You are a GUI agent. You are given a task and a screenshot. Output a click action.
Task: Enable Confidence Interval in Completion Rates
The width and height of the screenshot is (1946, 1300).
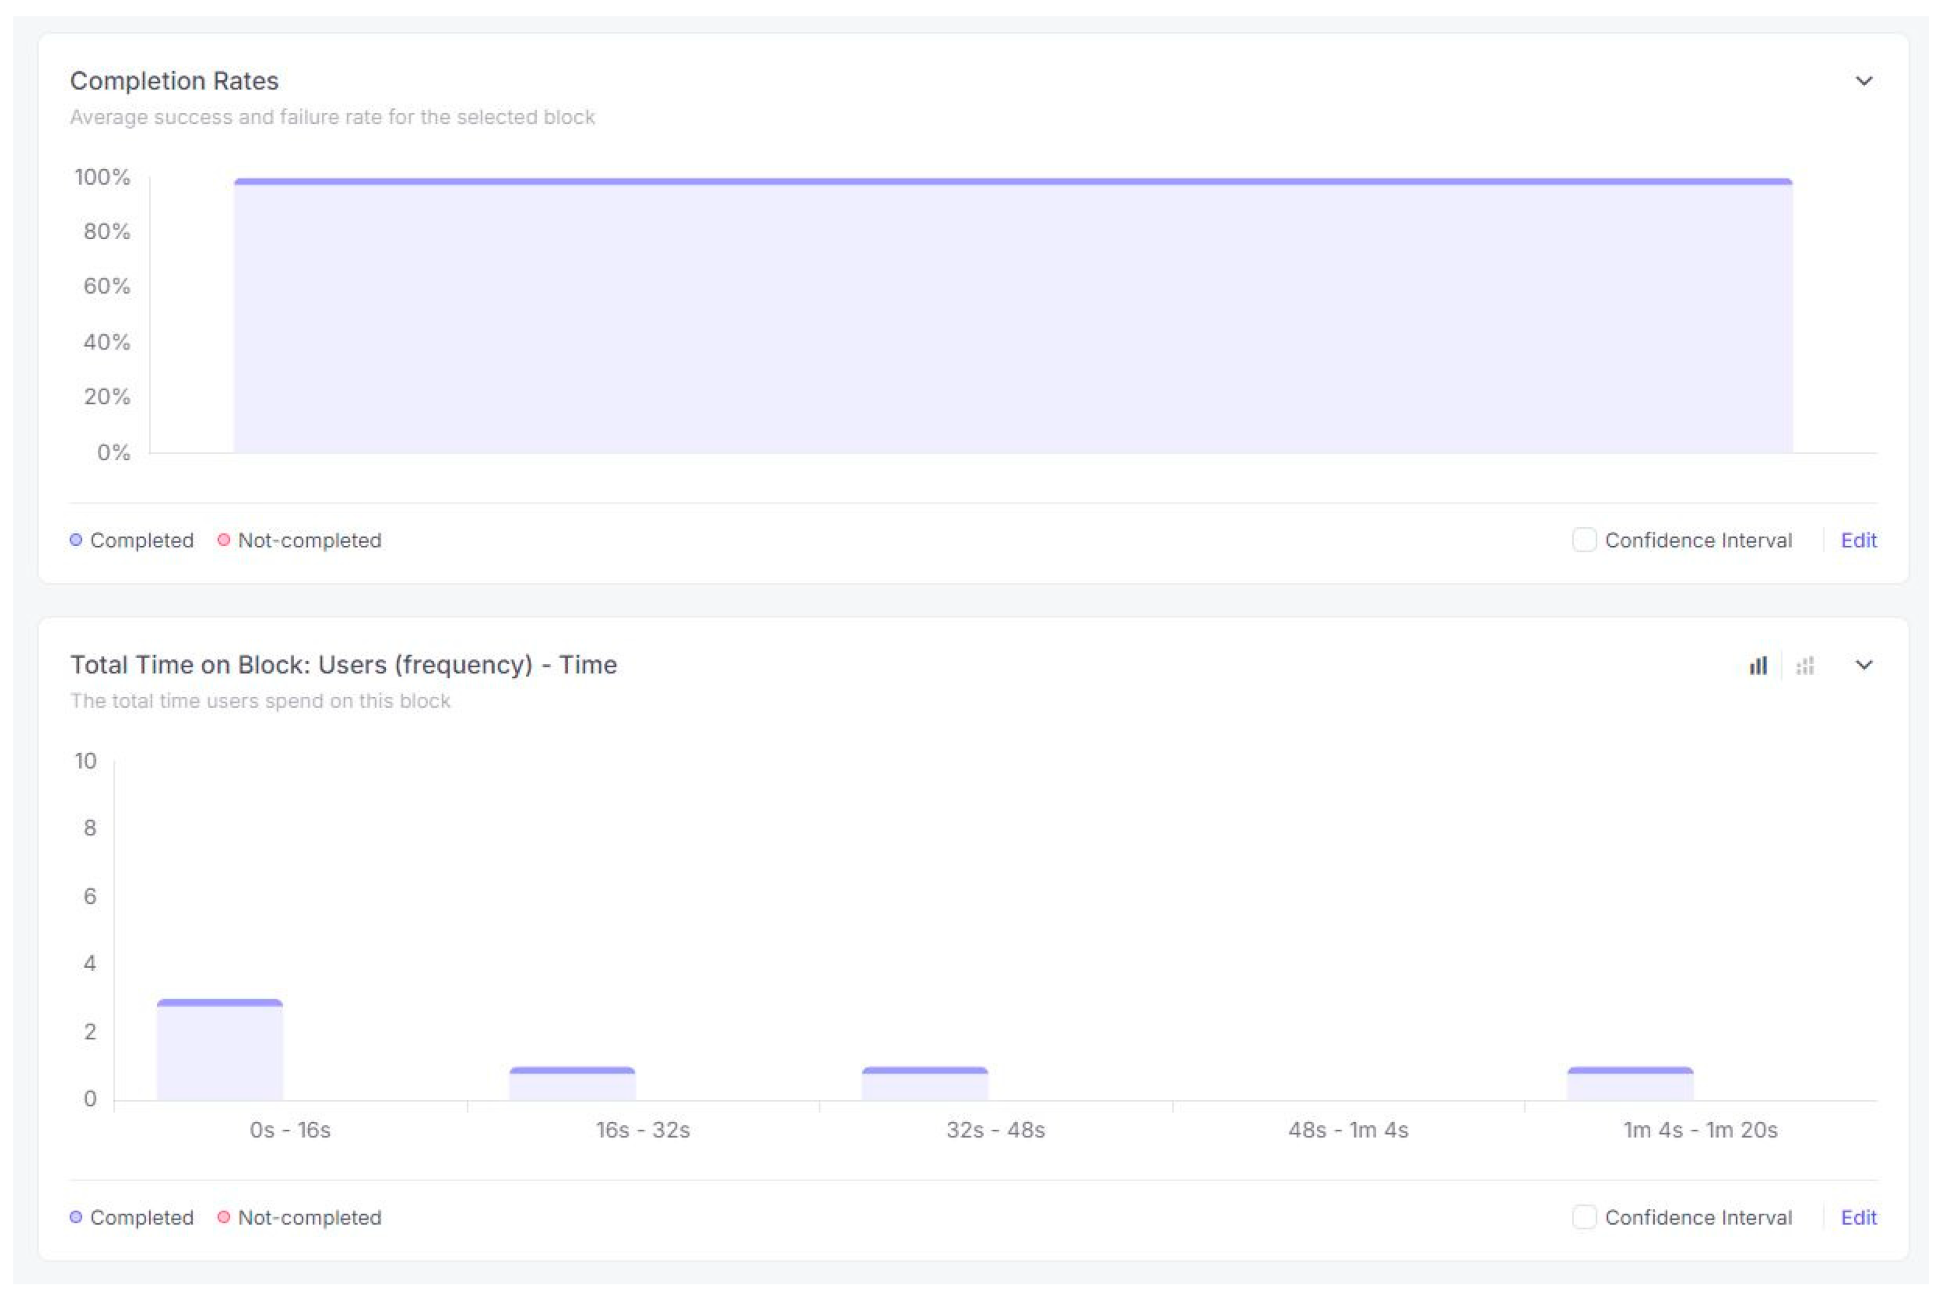(1584, 540)
